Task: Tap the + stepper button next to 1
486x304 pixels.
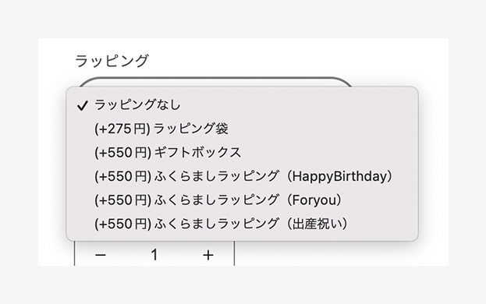Action: (208, 255)
